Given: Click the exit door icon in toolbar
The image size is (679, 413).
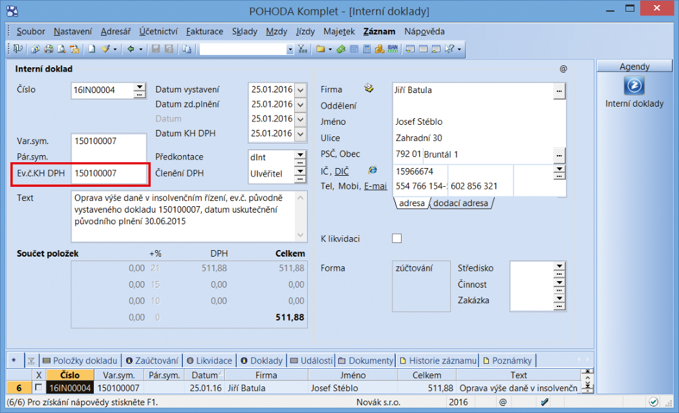Looking at the screenshot, I should (x=18, y=49).
